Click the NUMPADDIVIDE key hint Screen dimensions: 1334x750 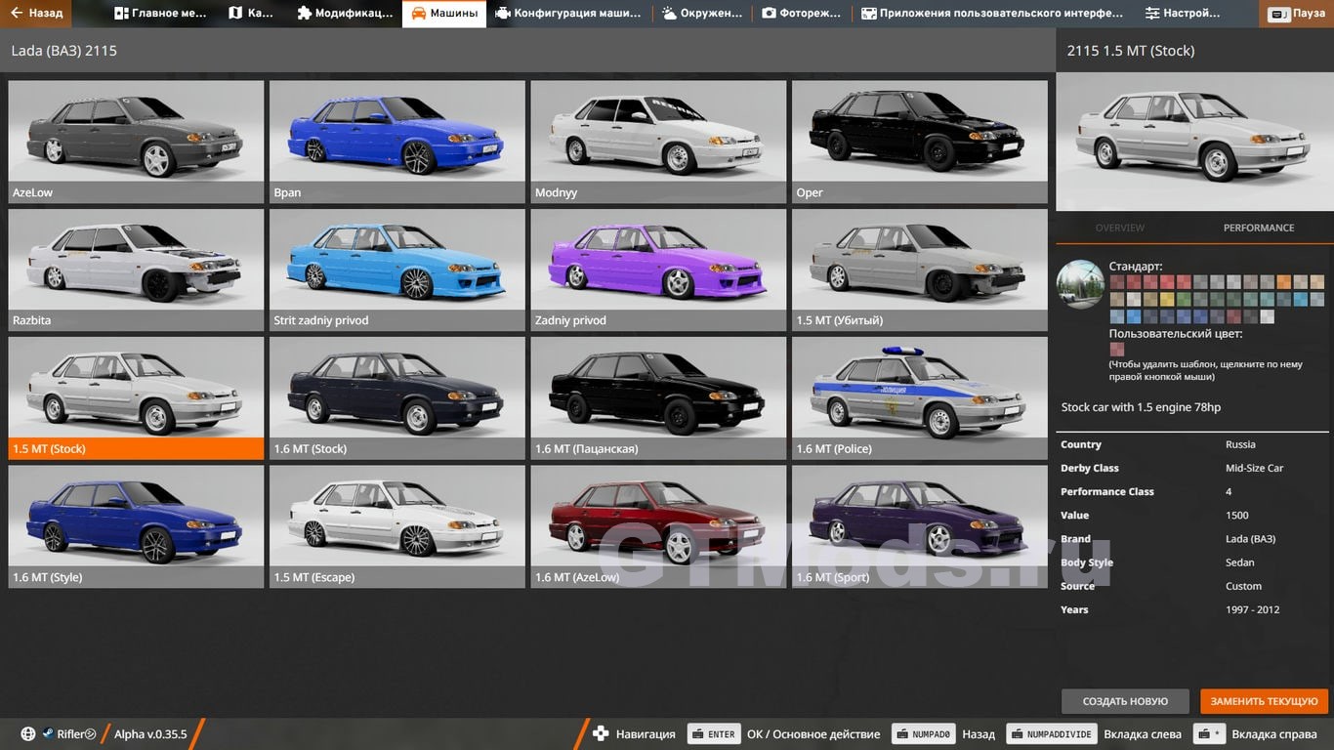coord(1052,734)
